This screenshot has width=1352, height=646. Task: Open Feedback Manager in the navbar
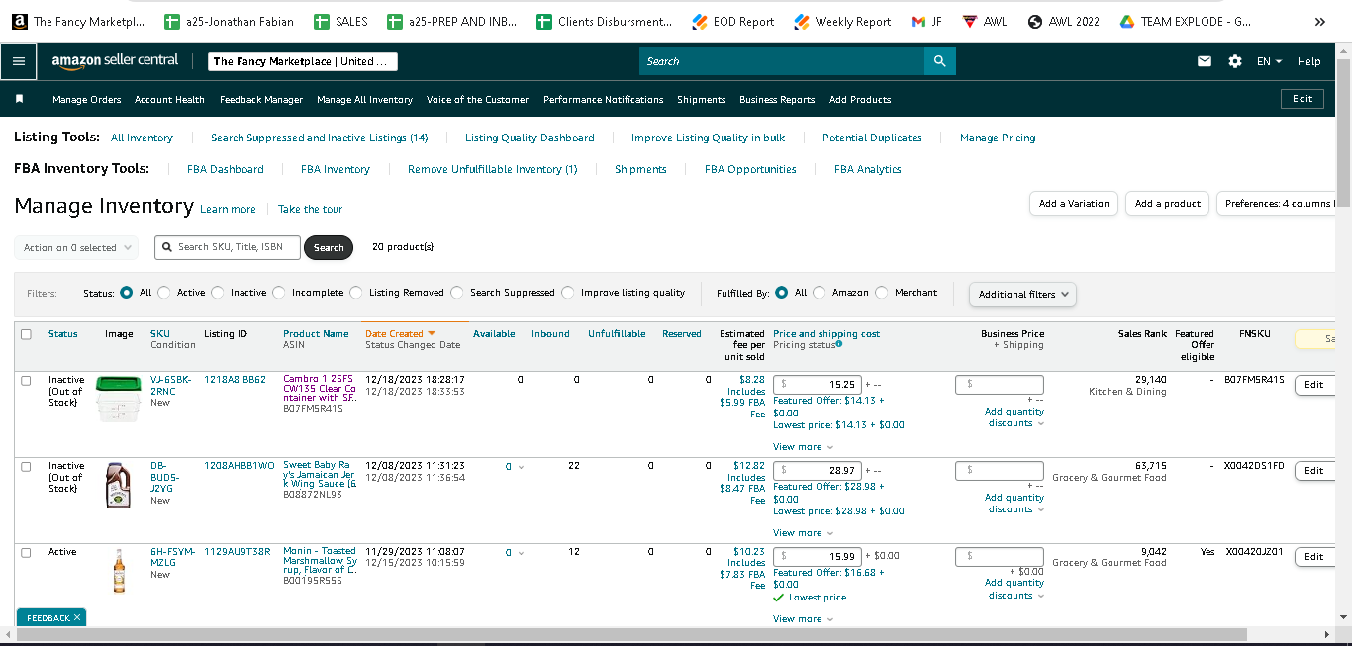261,99
